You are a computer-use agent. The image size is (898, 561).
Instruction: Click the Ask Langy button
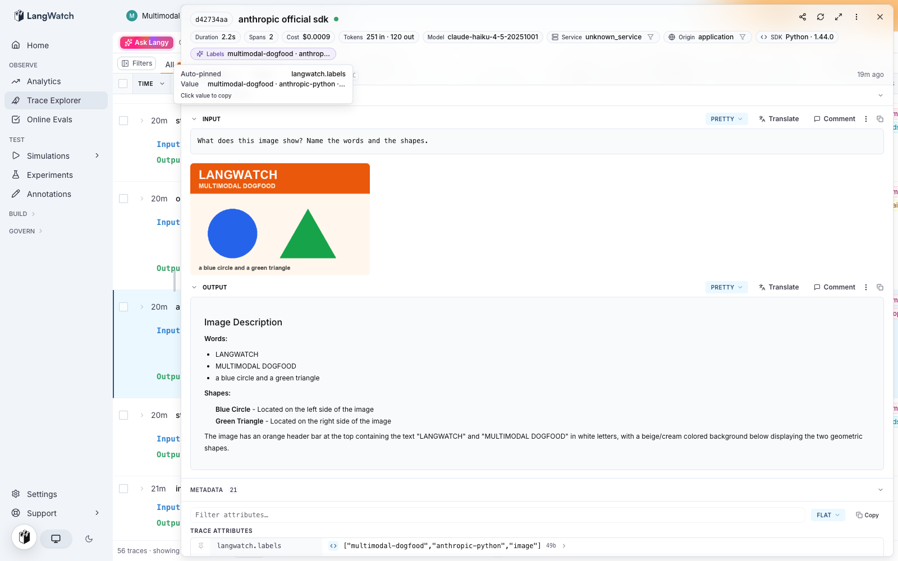point(146,43)
